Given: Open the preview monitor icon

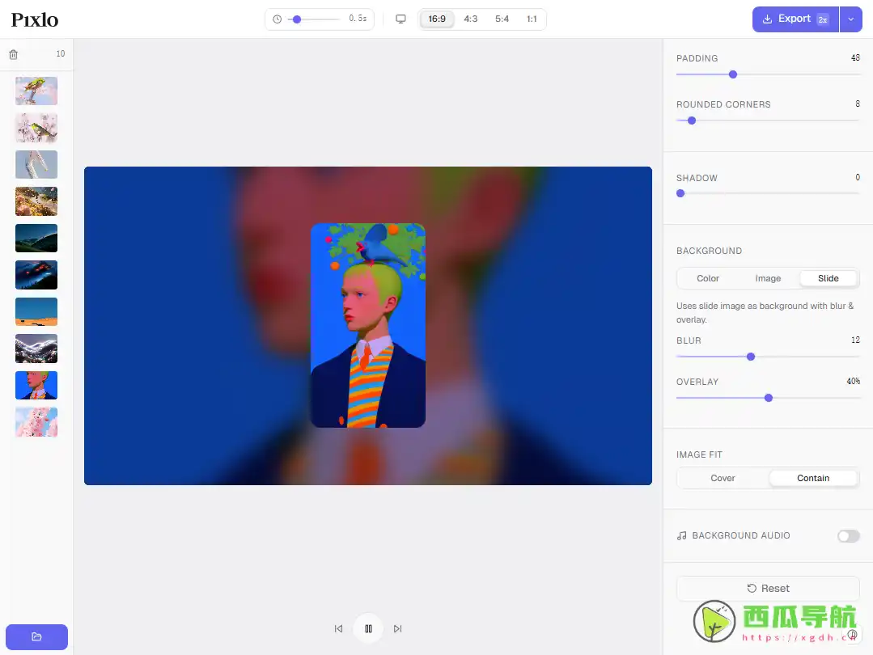Looking at the screenshot, I should tap(400, 17).
